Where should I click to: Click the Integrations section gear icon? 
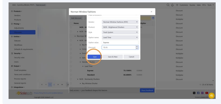(x=12, y=87)
